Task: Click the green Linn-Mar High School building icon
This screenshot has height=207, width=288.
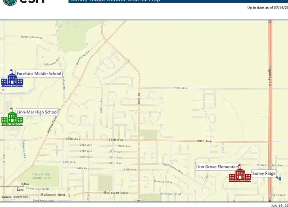Action: (x=12, y=117)
